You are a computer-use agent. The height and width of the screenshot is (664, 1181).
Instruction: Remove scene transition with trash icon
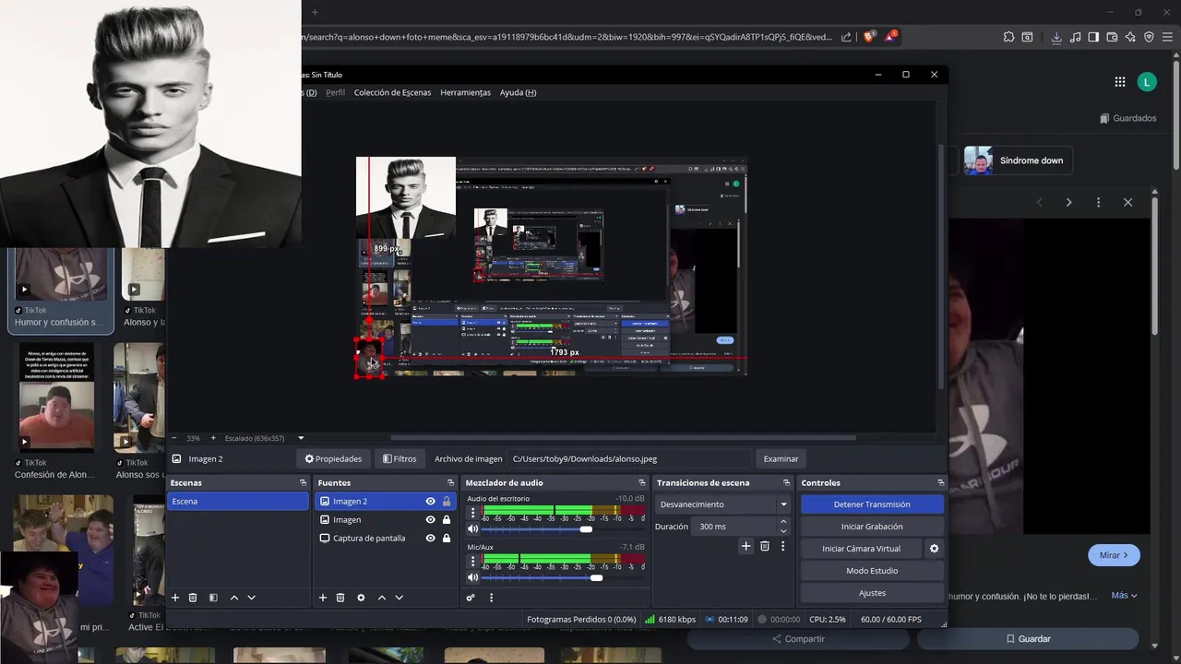(765, 546)
